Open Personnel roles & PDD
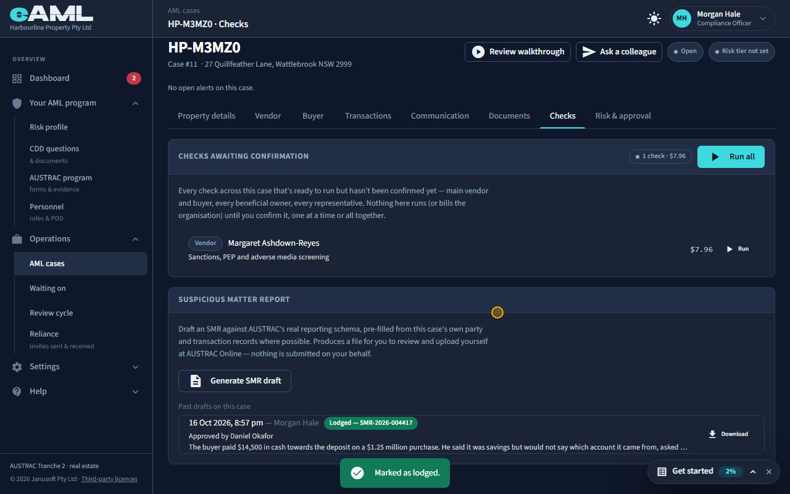Viewport: 790px width, 494px height. click(81, 212)
